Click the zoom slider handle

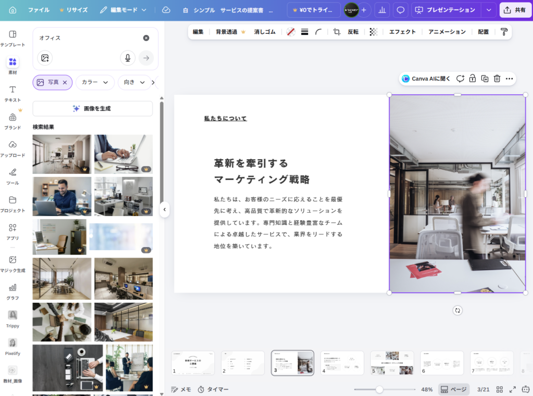(x=379, y=389)
